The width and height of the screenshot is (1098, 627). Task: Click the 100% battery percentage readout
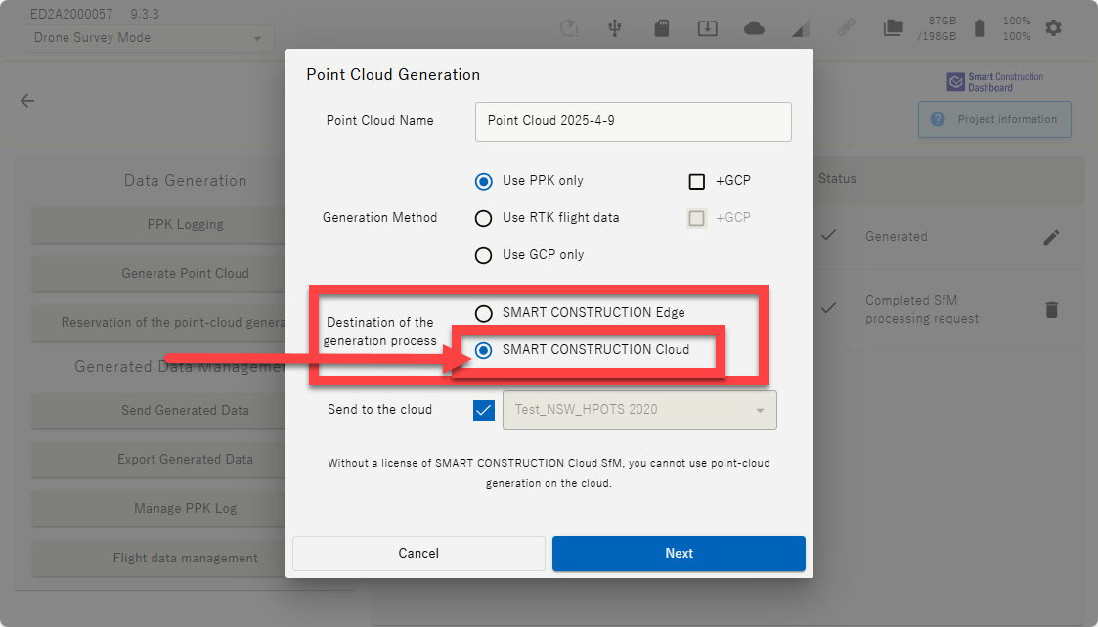(1016, 28)
